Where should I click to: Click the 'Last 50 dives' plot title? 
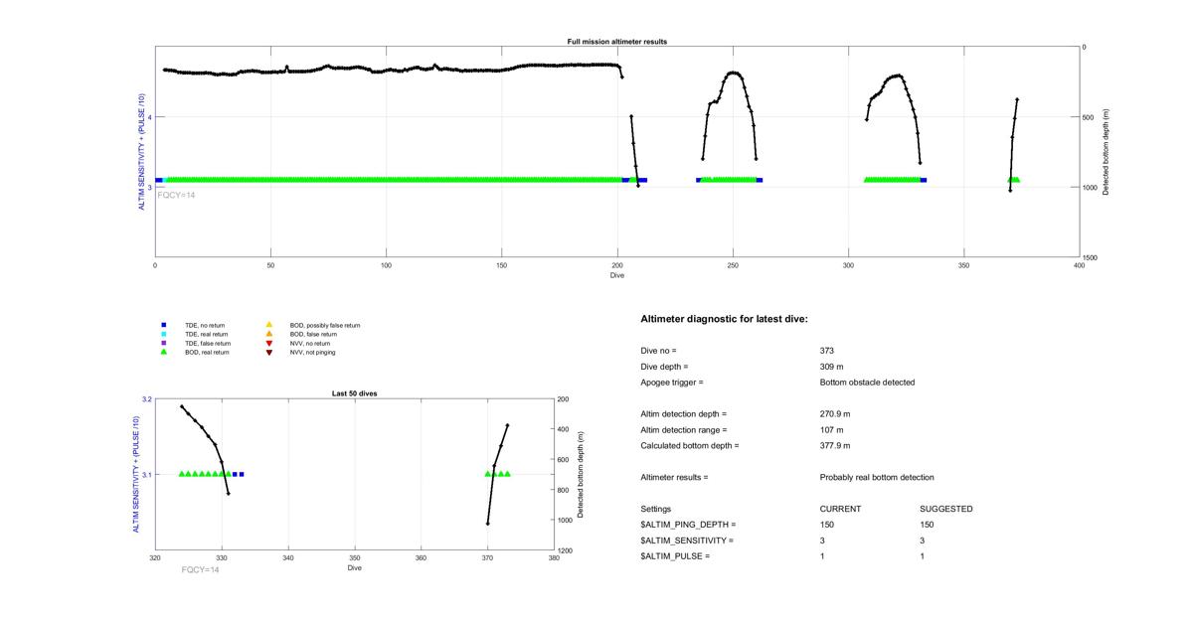pyautogui.click(x=354, y=393)
